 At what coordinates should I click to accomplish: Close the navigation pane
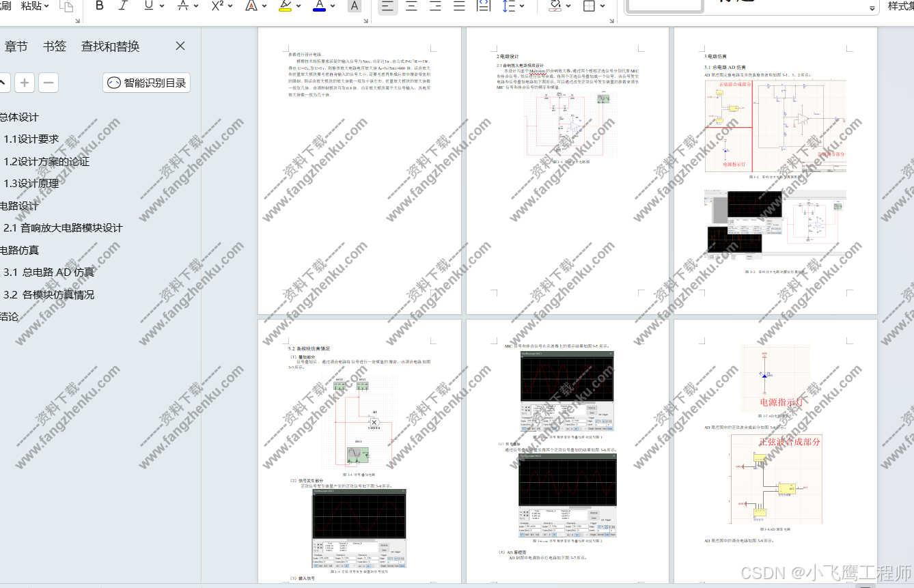click(x=180, y=46)
